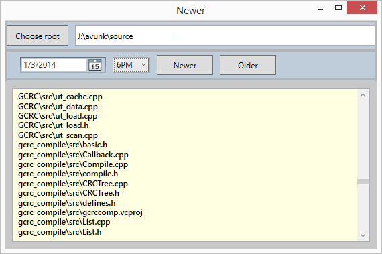This screenshot has width=382, height=254.
Task: Select GCRC\src\ut_cache.cpp in list
Action: pyautogui.click(x=60, y=97)
